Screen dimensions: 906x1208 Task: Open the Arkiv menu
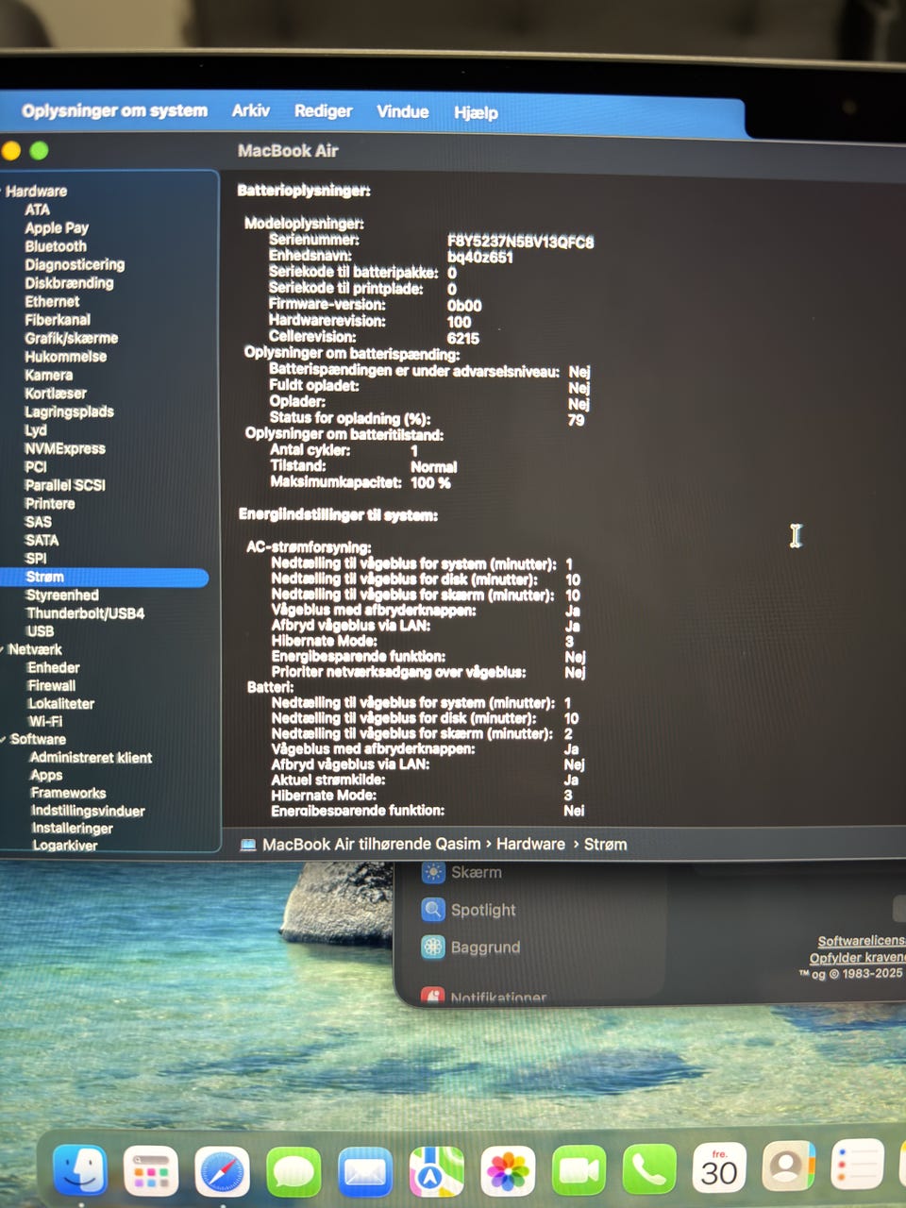tap(251, 110)
